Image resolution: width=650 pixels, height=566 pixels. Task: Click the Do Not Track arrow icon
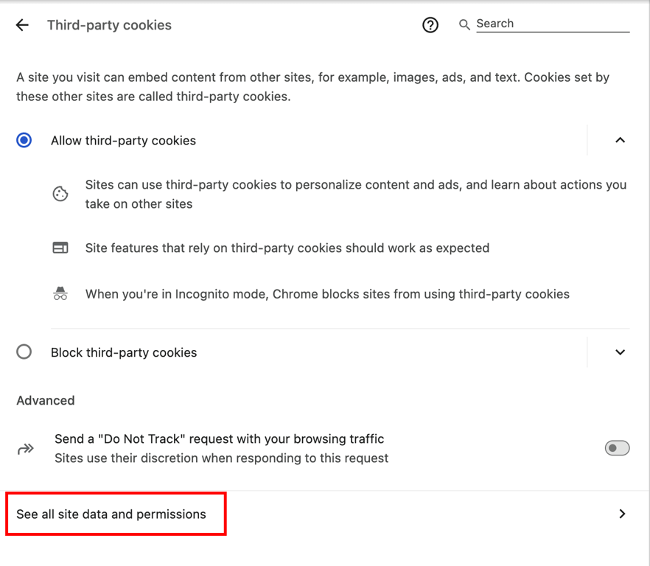tap(26, 448)
